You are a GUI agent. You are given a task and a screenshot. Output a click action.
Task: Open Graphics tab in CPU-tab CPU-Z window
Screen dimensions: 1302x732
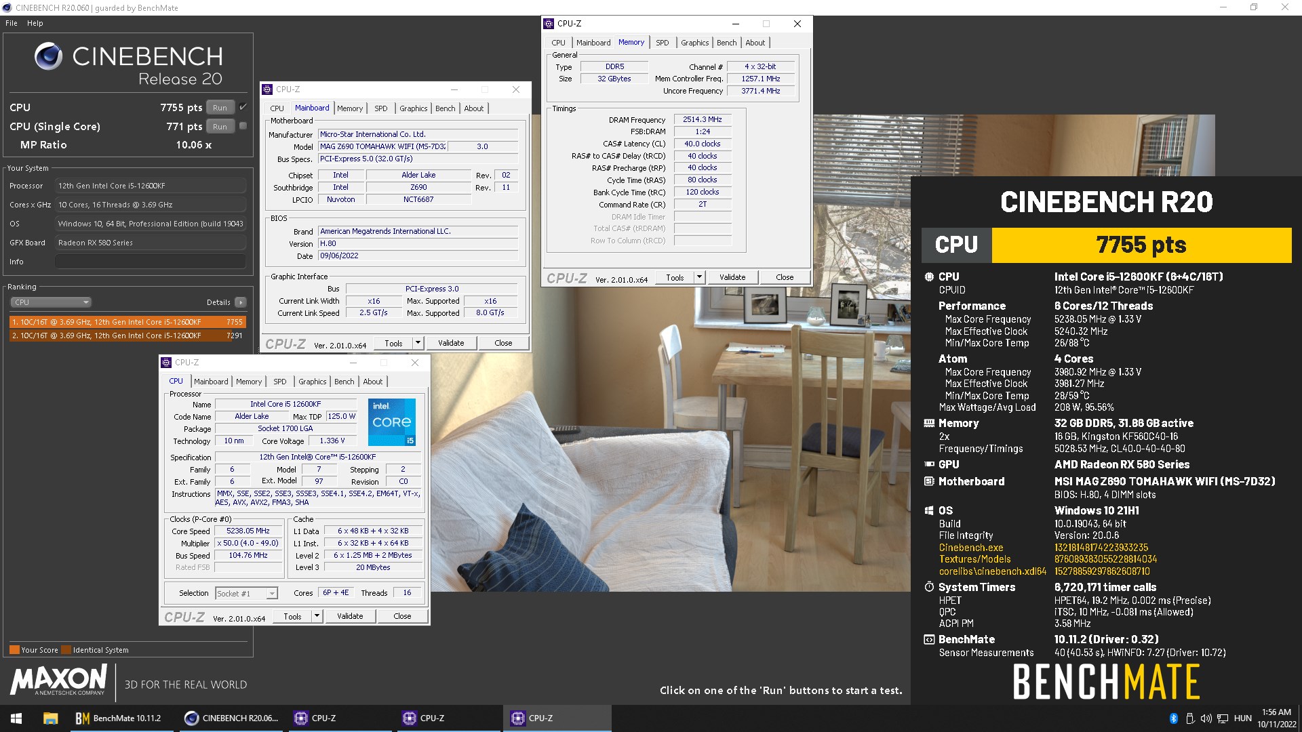coord(313,382)
